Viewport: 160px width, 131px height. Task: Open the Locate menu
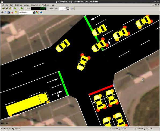click(x=27, y=5)
